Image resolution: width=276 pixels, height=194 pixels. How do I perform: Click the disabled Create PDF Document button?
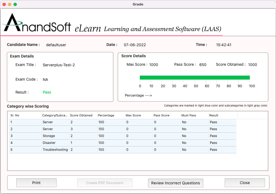pos(104,182)
